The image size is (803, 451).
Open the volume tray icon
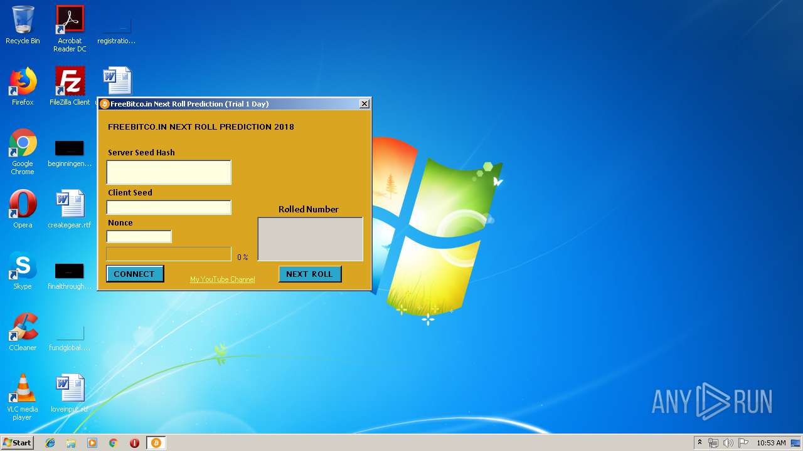pyautogui.click(x=728, y=443)
